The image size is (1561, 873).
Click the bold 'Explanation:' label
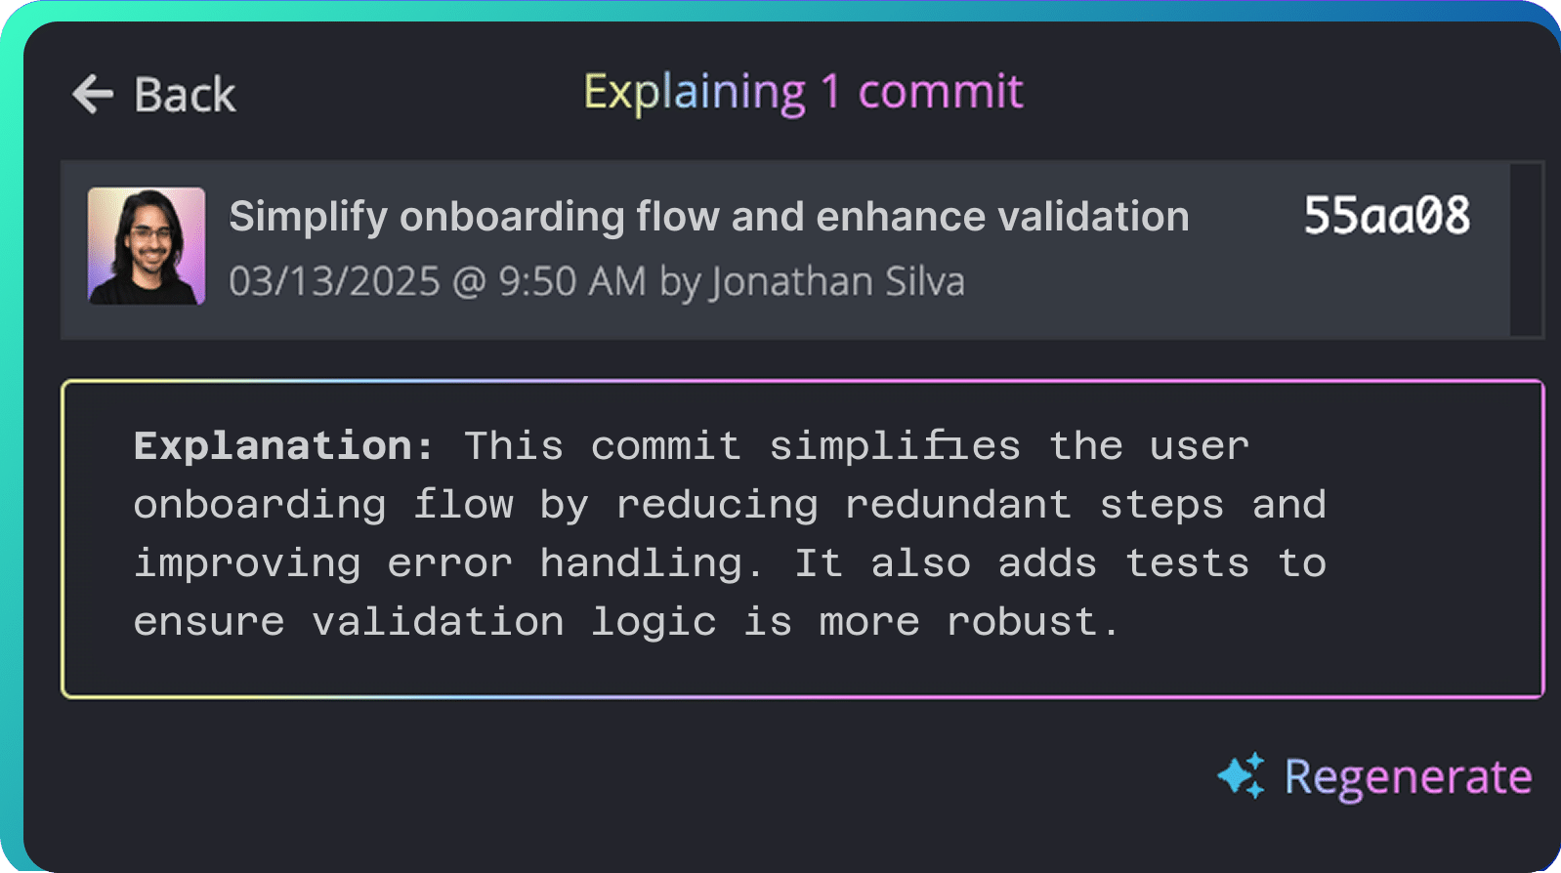point(283,446)
